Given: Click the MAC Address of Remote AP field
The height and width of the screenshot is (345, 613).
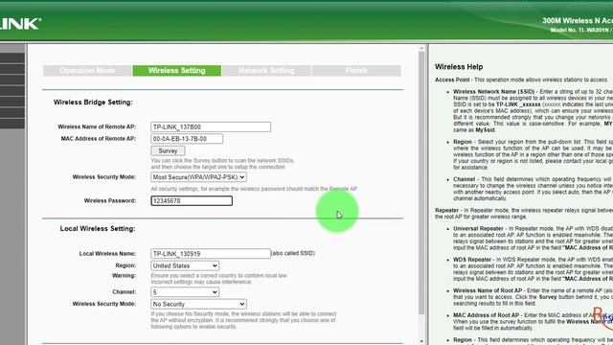Looking at the screenshot, I should click(187, 139).
